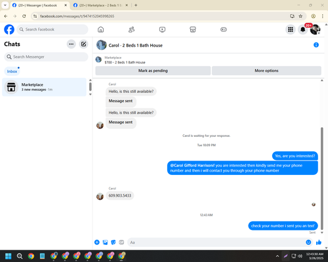Switch to the Marketplace - 2 Beds browser tab
The width and height of the screenshot is (328, 262).
(101, 5)
